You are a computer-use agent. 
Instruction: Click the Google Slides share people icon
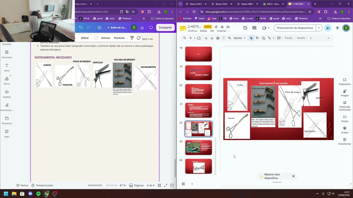328,28
